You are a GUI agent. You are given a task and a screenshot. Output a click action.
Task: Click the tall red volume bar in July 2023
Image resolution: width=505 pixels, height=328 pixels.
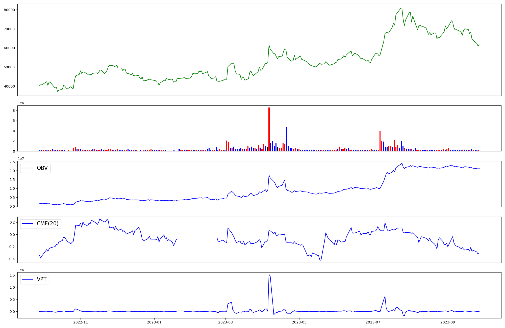[x=380, y=141]
